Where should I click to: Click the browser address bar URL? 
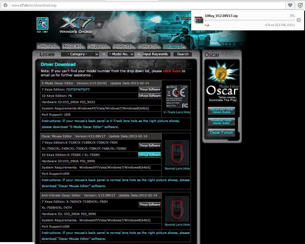[x=34, y=5]
